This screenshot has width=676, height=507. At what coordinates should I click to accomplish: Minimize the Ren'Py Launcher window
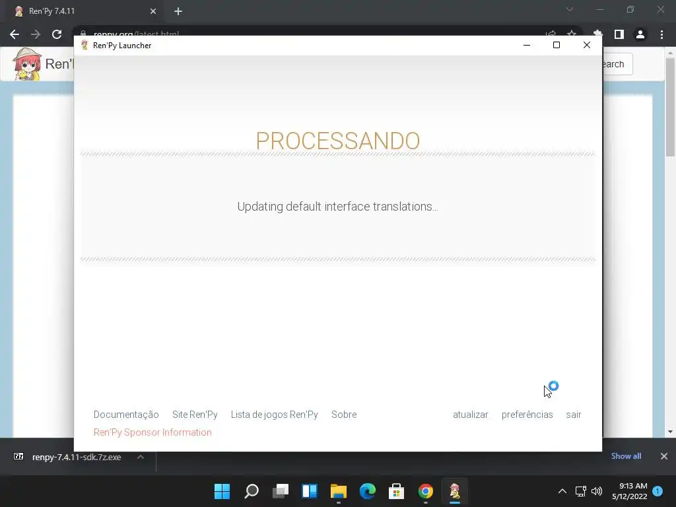526,45
